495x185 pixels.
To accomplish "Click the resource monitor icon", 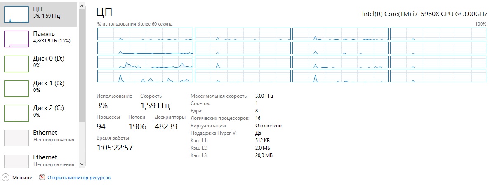I will [x=42, y=178].
